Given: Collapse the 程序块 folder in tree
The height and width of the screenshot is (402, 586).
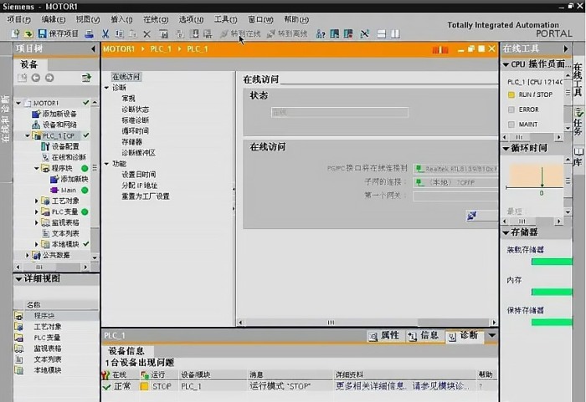Looking at the screenshot, I should coord(37,168).
